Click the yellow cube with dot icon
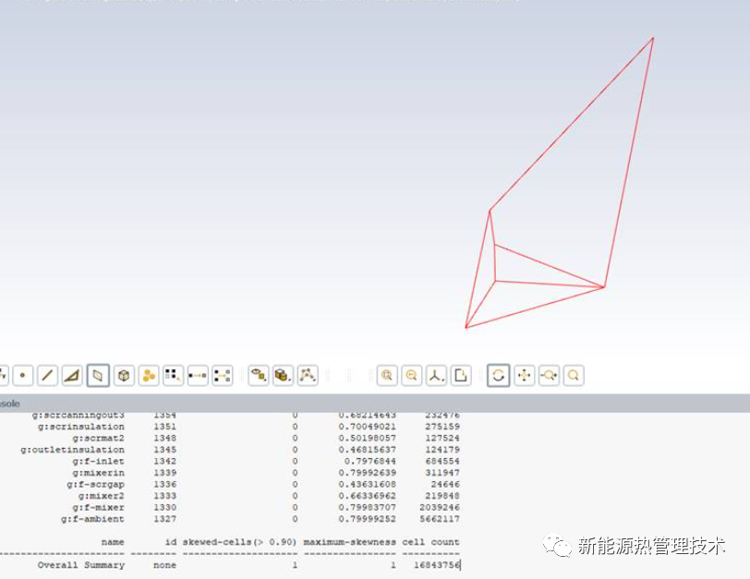This screenshot has height=579, width=750. click(284, 376)
